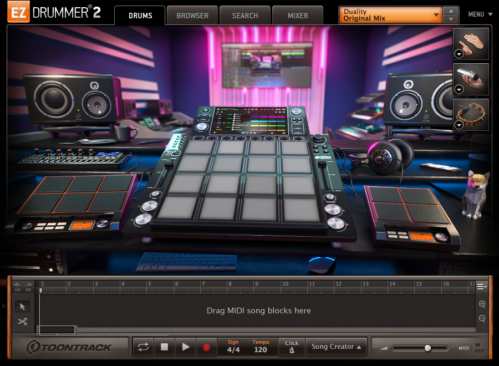Screen dimensions: 499x366
Task: Click the center controller display screen
Action: (x=250, y=121)
